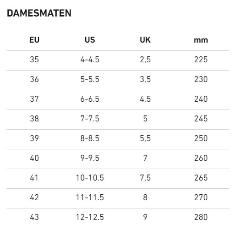
Task: Click US size 9-9.5 cell
Action: click(x=90, y=158)
